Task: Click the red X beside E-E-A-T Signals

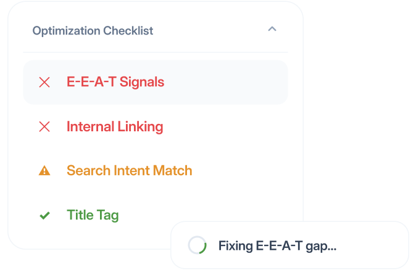Action: [x=44, y=82]
